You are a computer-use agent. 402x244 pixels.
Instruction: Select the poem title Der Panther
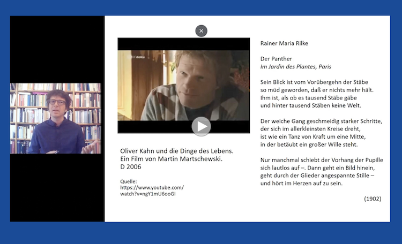(276, 59)
